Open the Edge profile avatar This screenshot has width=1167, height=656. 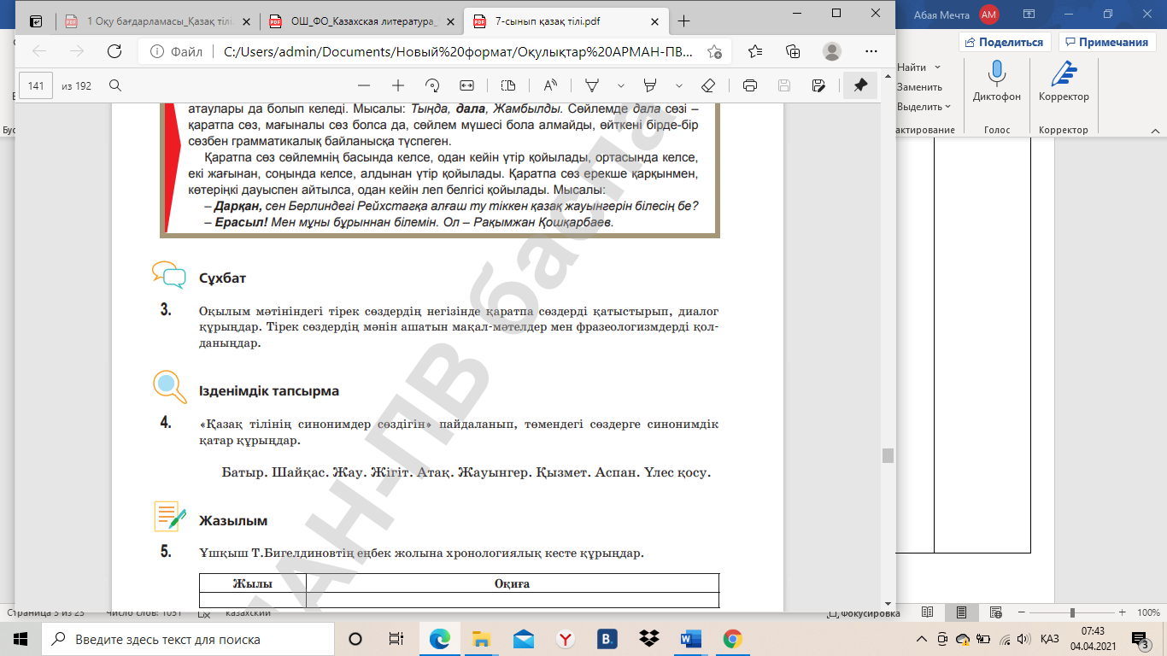tap(831, 51)
